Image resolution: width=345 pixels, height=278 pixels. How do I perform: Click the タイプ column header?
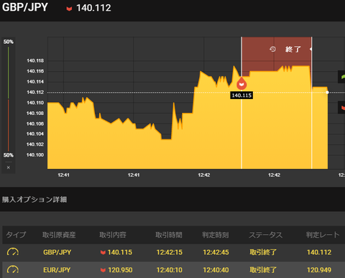(16, 235)
